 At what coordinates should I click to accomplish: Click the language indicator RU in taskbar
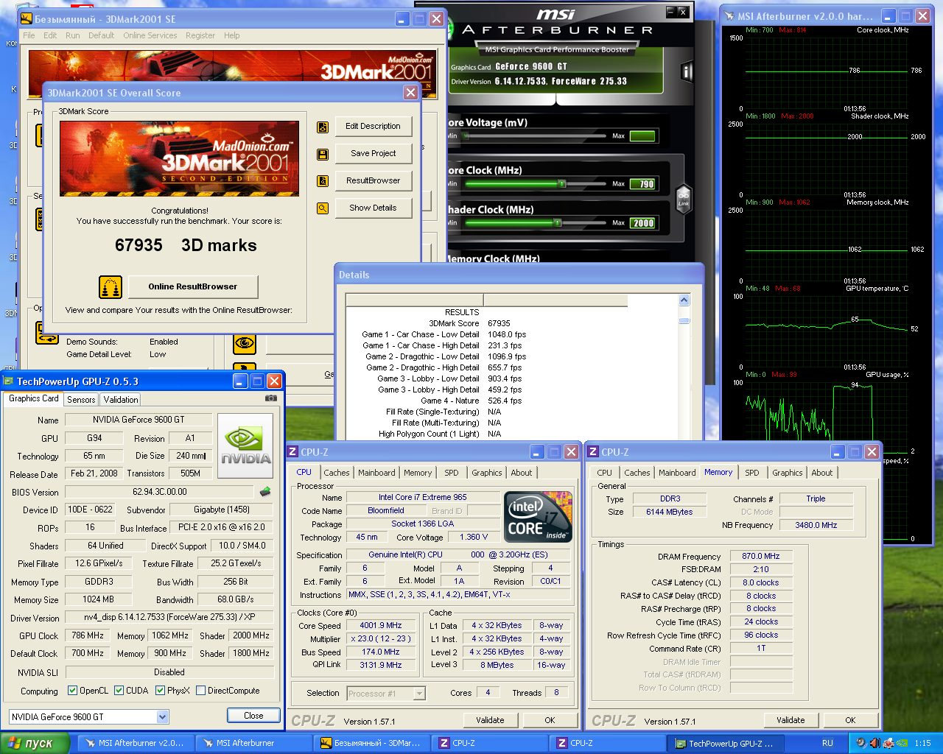(827, 743)
